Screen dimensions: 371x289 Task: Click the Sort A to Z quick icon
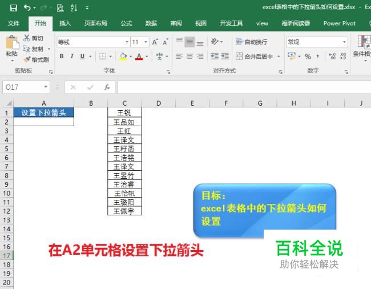pyautogui.click(x=74, y=8)
